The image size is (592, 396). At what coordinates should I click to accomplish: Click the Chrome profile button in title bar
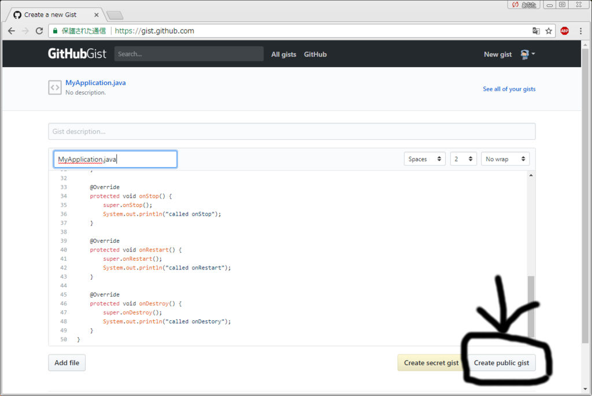pos(524,5)
